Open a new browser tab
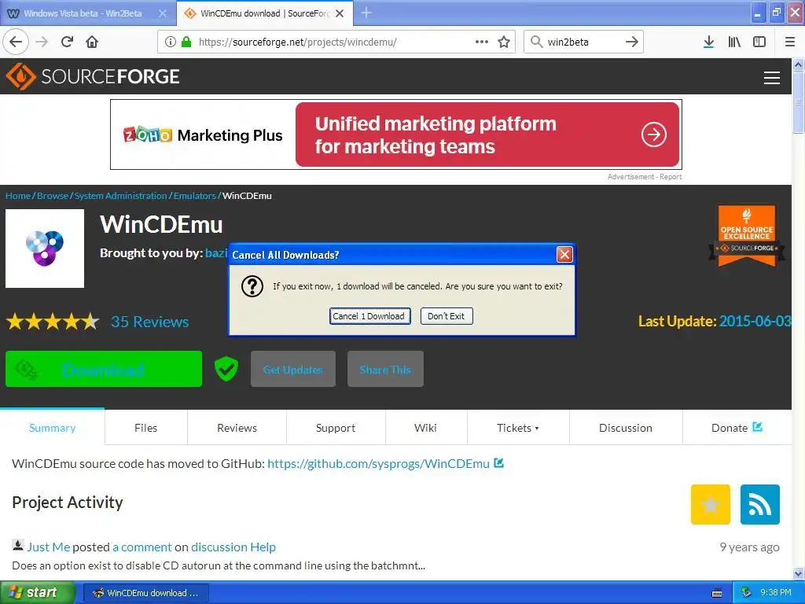The width and height of the screenshot is (805, 604). (x=366, y=13)
